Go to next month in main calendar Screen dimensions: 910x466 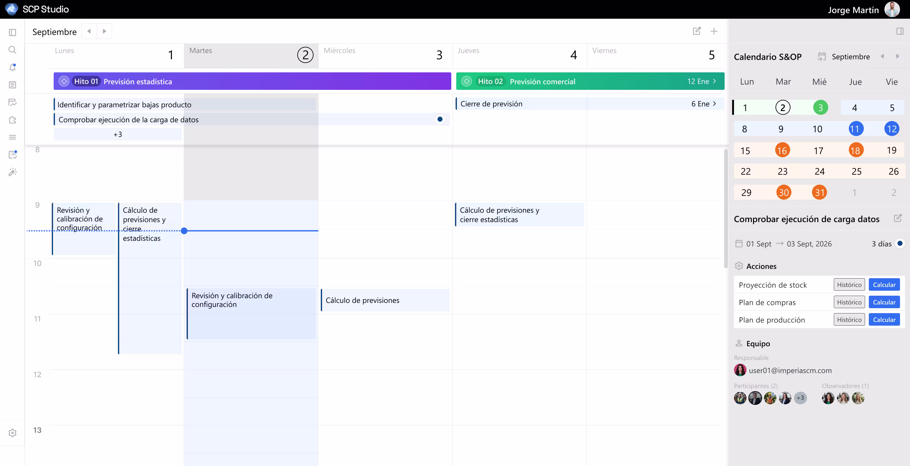click(104, 31)
